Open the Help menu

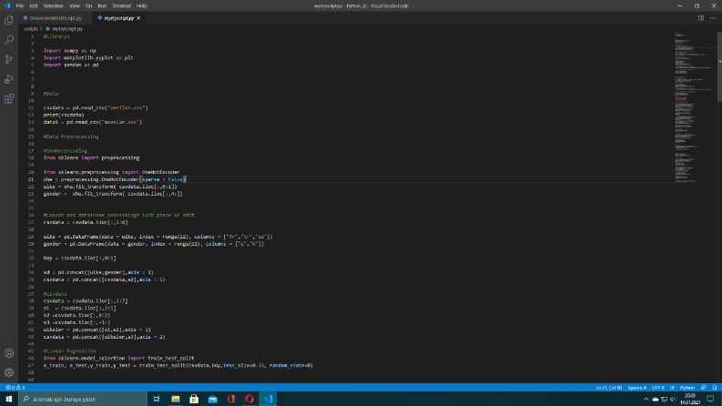coord(142,6)
